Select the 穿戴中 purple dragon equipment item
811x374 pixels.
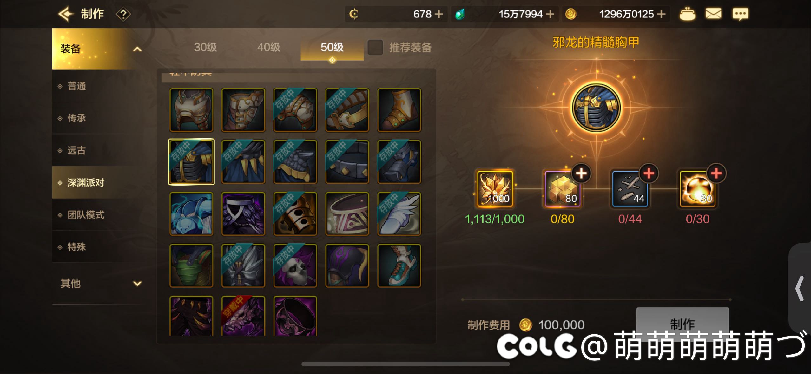(x=243, y=316)
